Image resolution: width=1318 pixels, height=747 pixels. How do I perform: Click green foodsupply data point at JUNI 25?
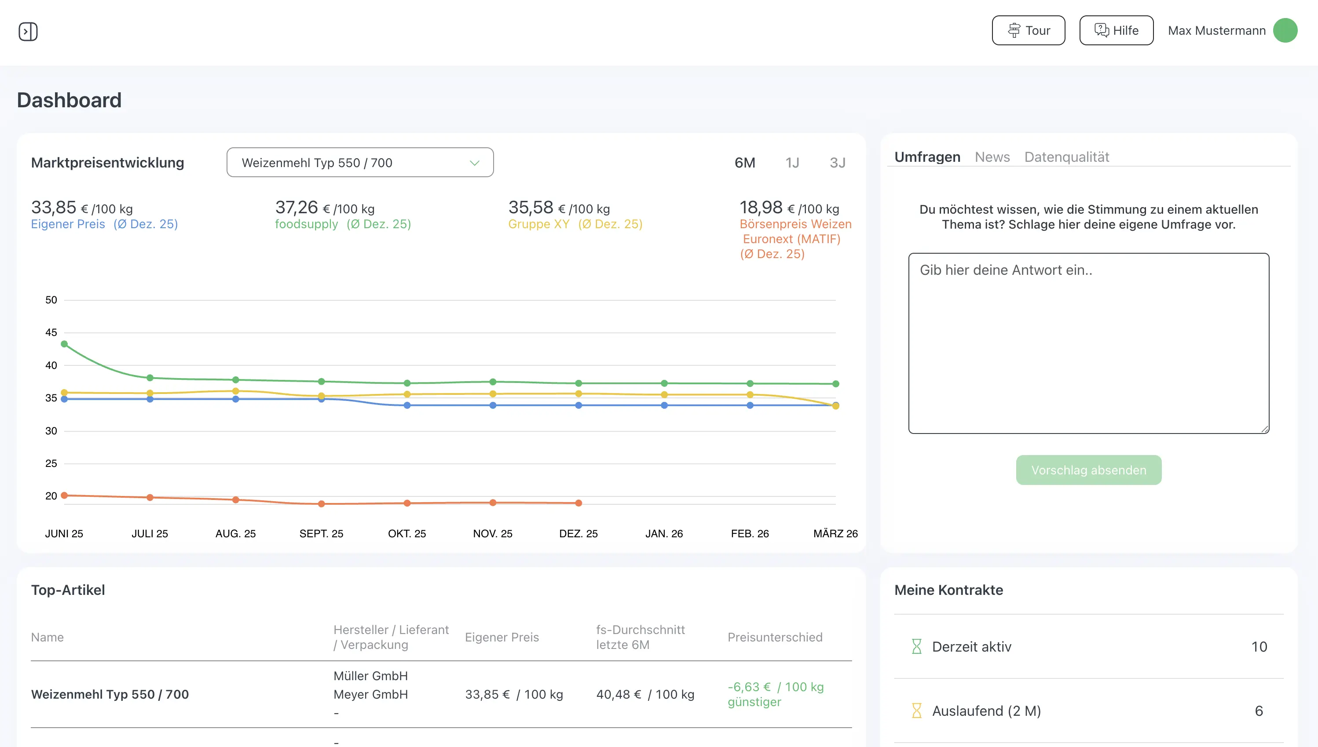(x=64, y=344)
